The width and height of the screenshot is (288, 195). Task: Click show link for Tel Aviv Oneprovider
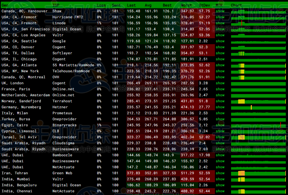[x=220, y=137]
